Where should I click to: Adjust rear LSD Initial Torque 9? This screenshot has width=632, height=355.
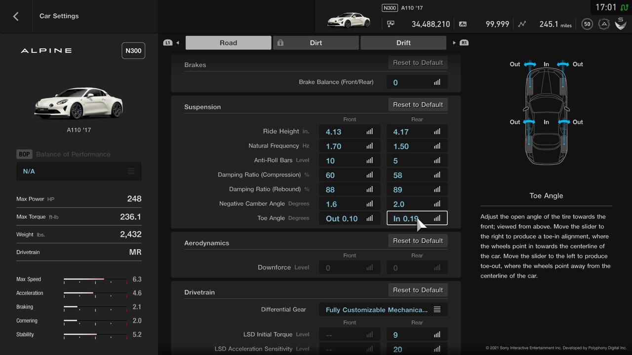click(417, 335)
